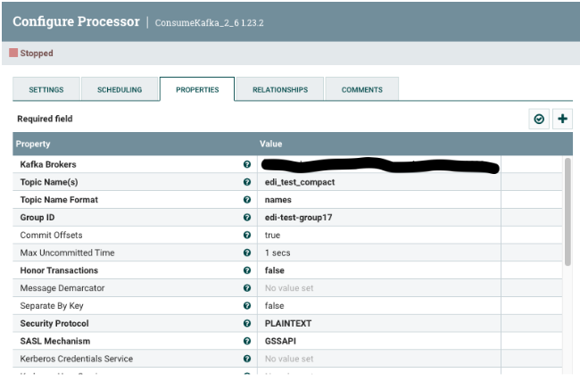Select the Message Demarcator property name
The width and height of the screenshot is (580, 381).
tap(62, 288)
